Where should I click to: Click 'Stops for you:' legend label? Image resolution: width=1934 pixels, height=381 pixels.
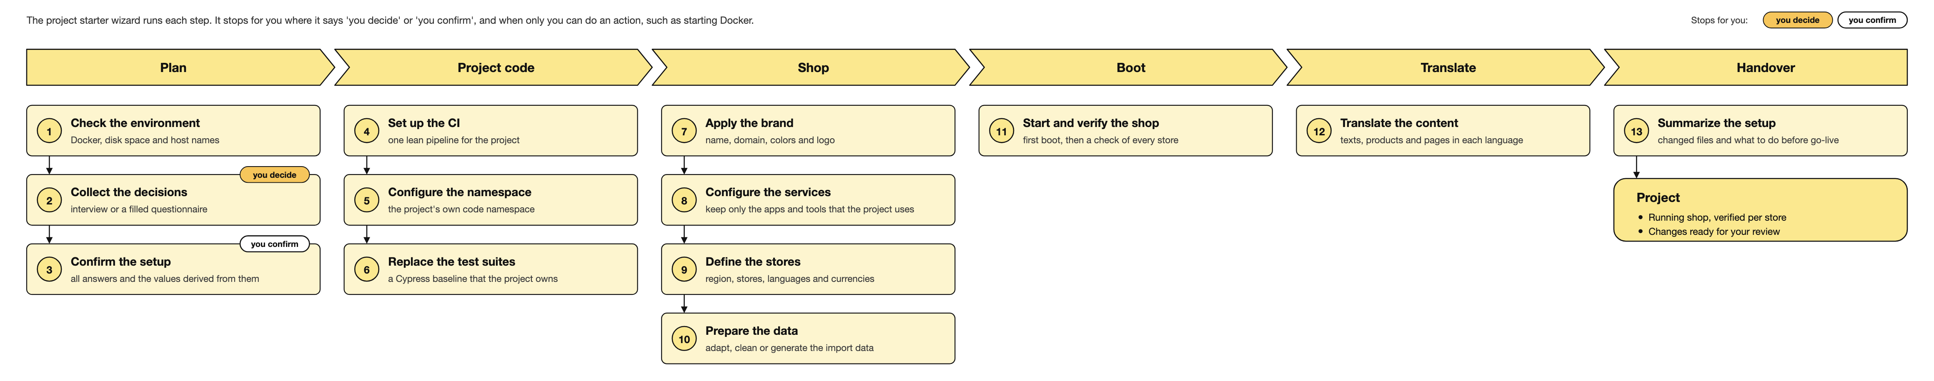(1719, 20)
